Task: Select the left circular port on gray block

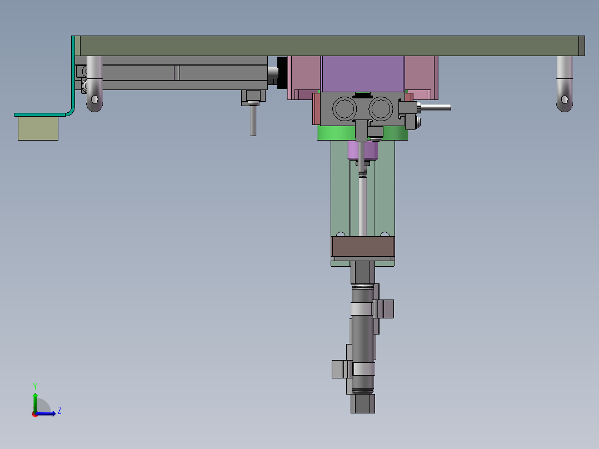Action: tap(345, 108)
